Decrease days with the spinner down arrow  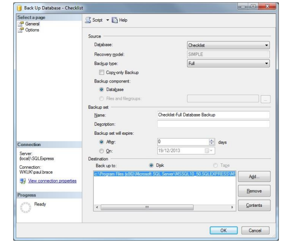coord(212,144)
